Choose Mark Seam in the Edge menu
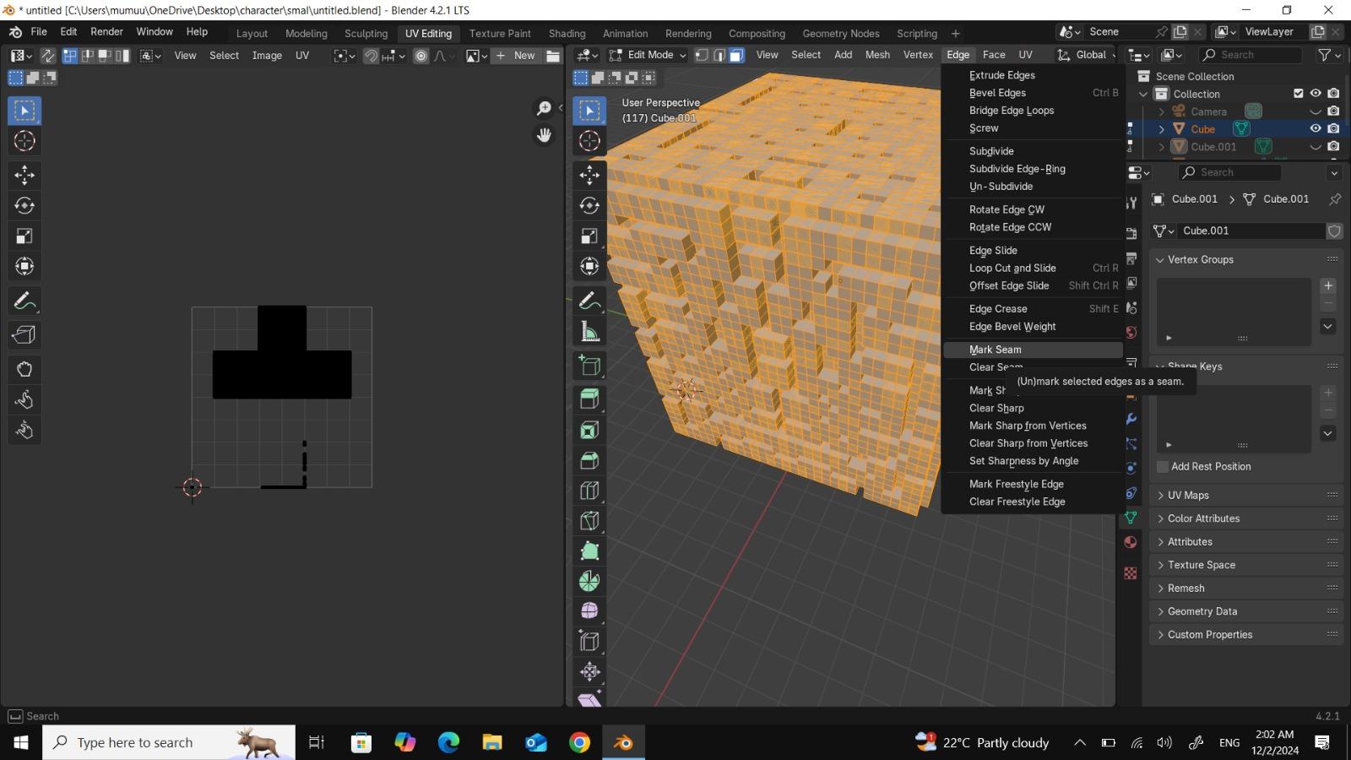1351x760 pixels. [x=1033, y=350]
